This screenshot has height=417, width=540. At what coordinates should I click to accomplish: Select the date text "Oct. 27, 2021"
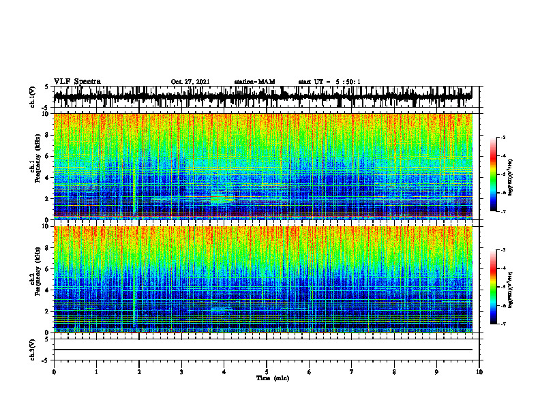[x=190, y=82]
